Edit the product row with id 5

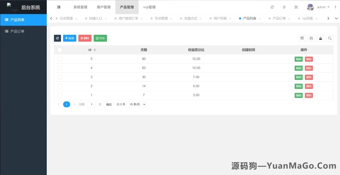(x=298, y=59)
